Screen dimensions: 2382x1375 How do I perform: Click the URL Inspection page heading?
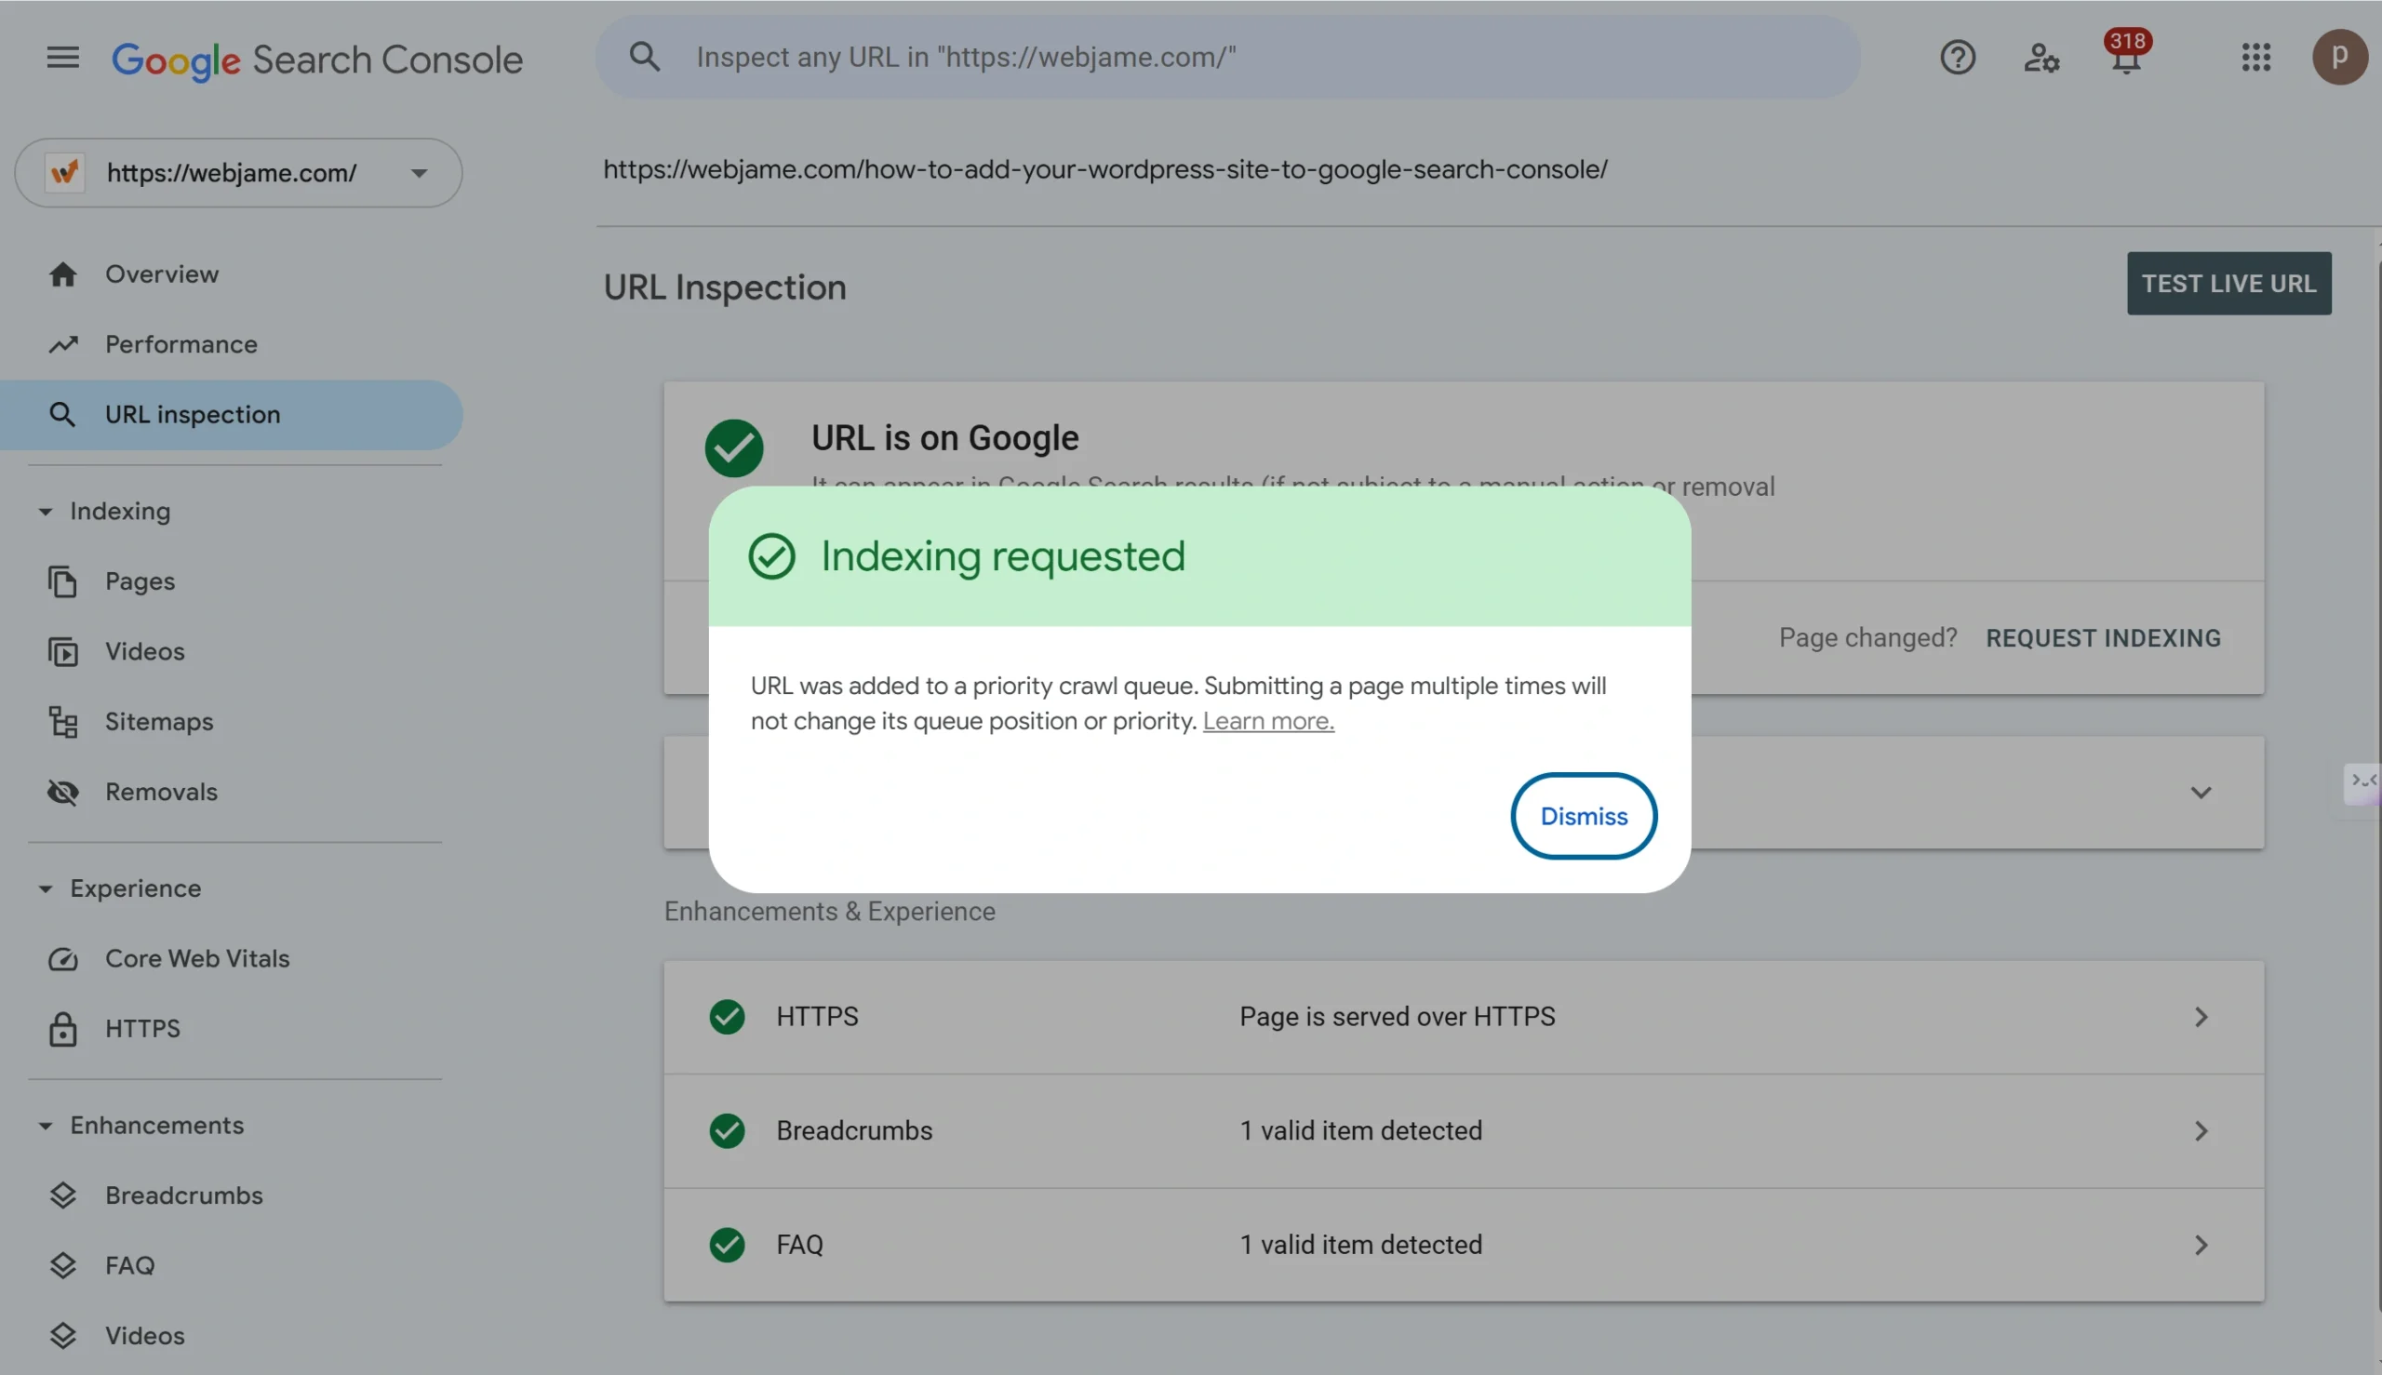[x=725, y=287]
